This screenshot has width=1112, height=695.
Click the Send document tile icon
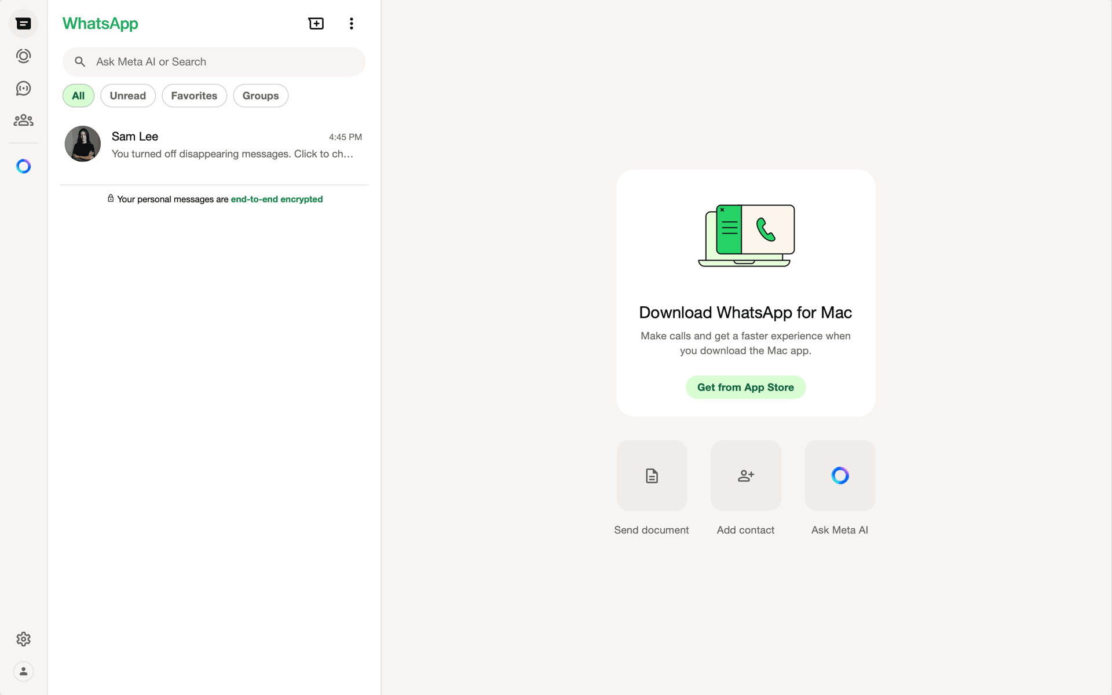(652, 475)
